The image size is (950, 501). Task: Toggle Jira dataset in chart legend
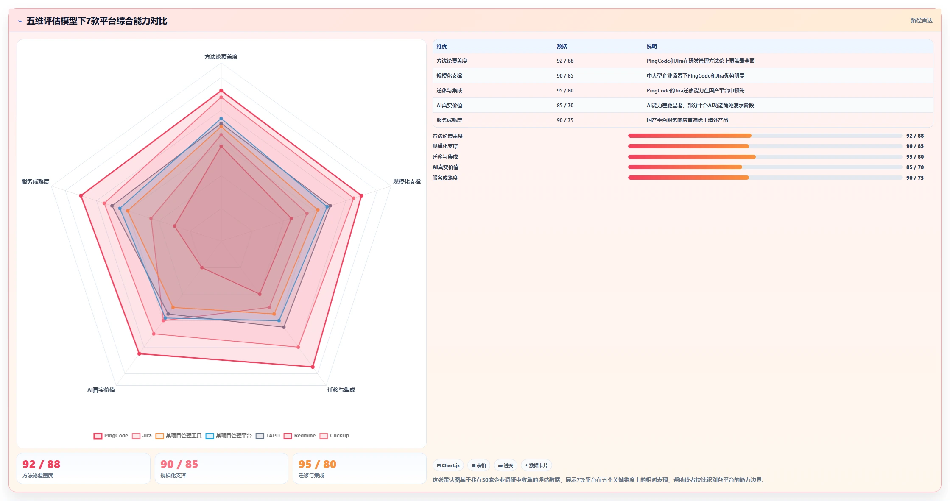tap(142, 436)
